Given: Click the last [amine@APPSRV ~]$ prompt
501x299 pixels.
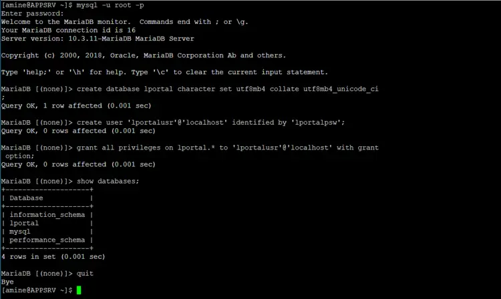Looking at the screenshot, I should point(37,290).
